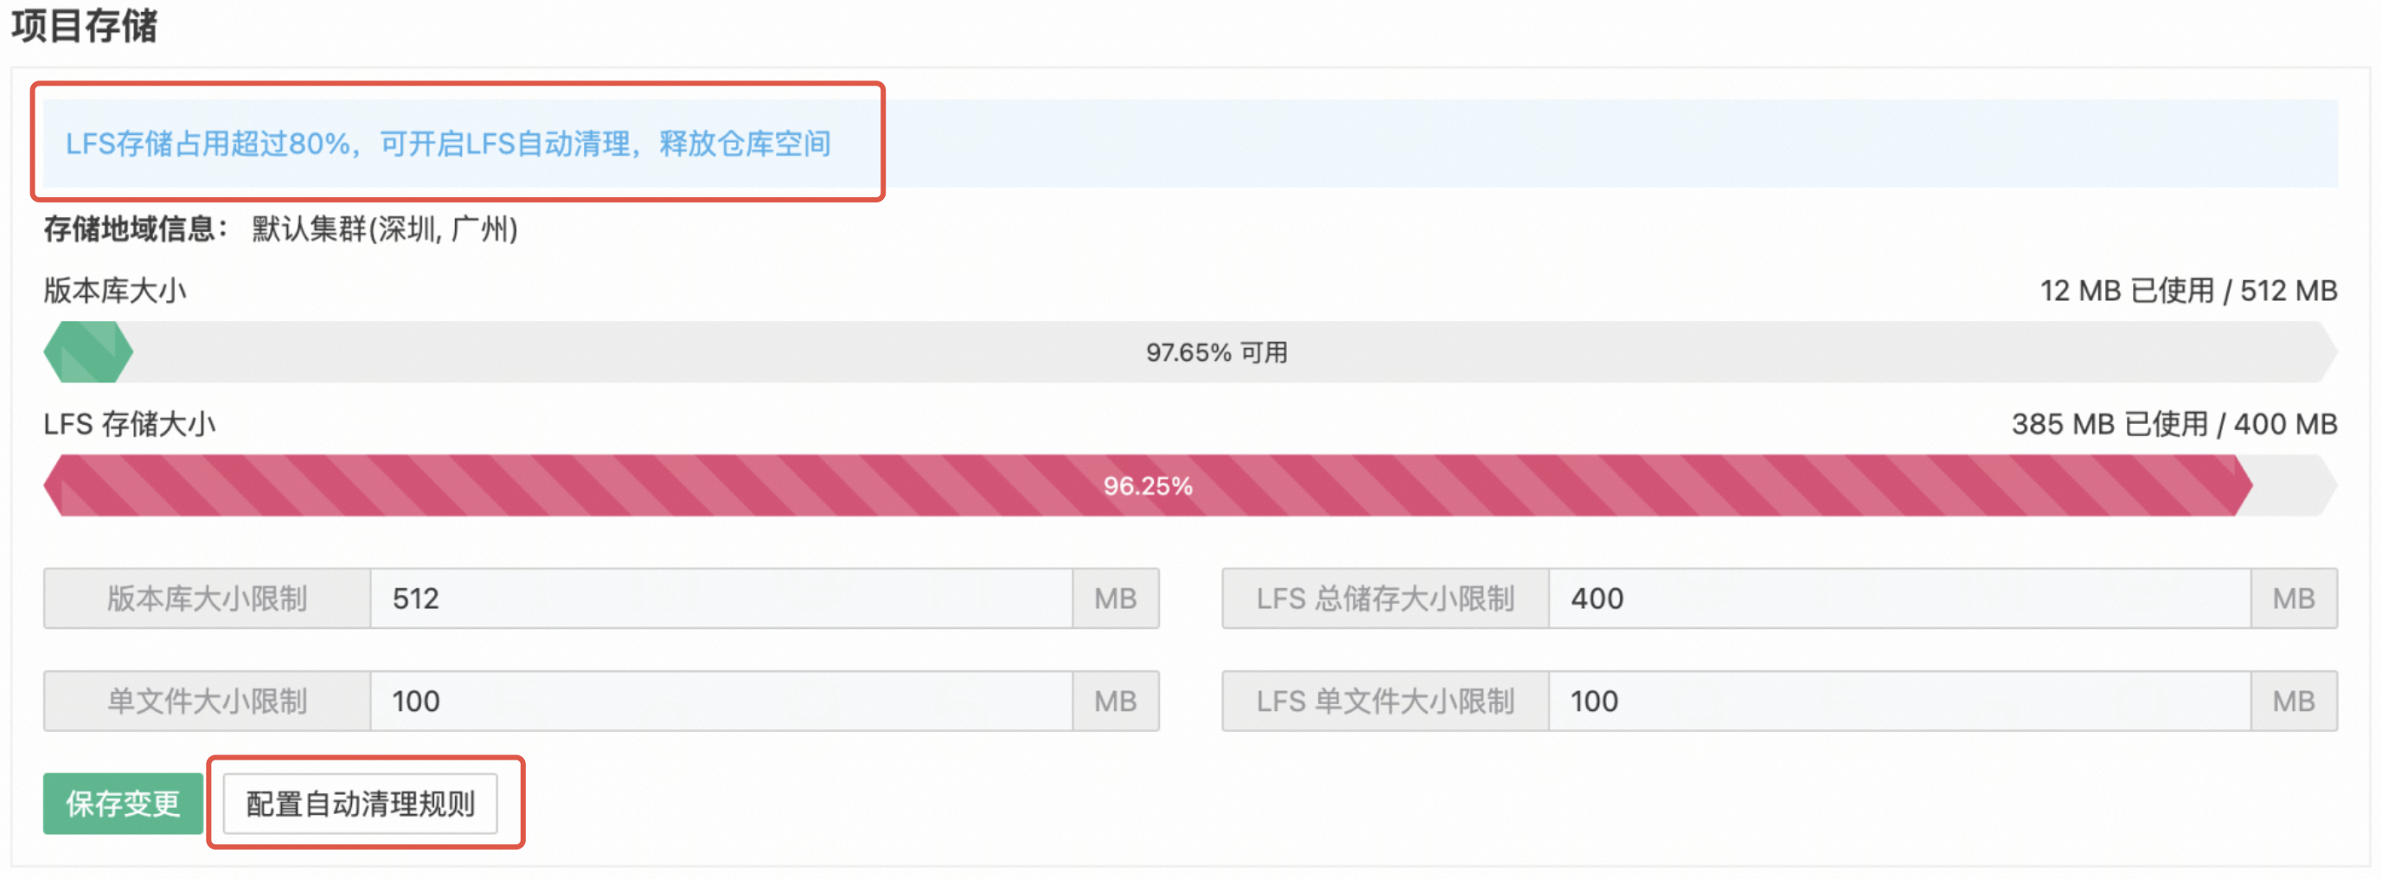2382x879 pixels.
Task: Click the 版本库大小限制 field label
Action: (x=207, y=599)
